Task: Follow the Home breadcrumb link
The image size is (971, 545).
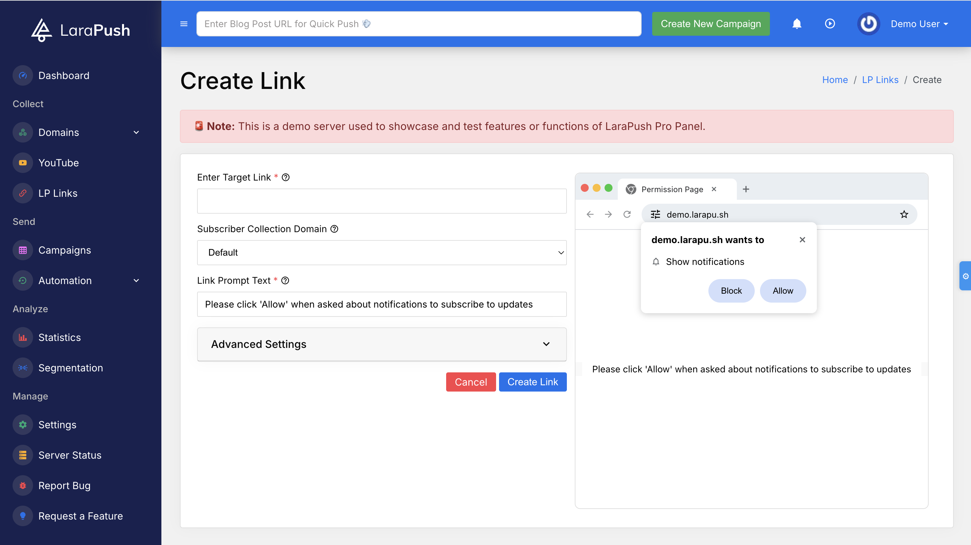Action: point(834,80)
